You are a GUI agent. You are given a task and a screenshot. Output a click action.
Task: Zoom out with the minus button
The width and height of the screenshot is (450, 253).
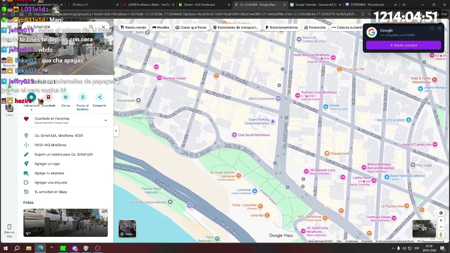tap(441, 227)
